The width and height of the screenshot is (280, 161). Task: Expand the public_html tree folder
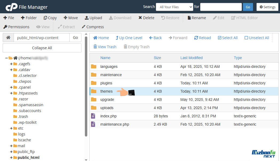pos(11,158)
